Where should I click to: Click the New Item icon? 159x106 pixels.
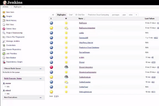(4, 12)
